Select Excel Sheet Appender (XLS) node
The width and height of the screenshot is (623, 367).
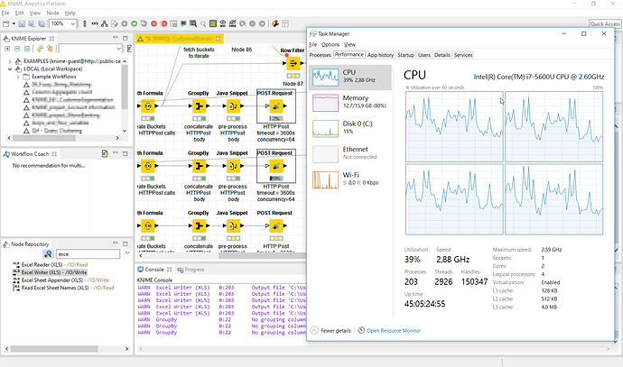click(60, 280)
